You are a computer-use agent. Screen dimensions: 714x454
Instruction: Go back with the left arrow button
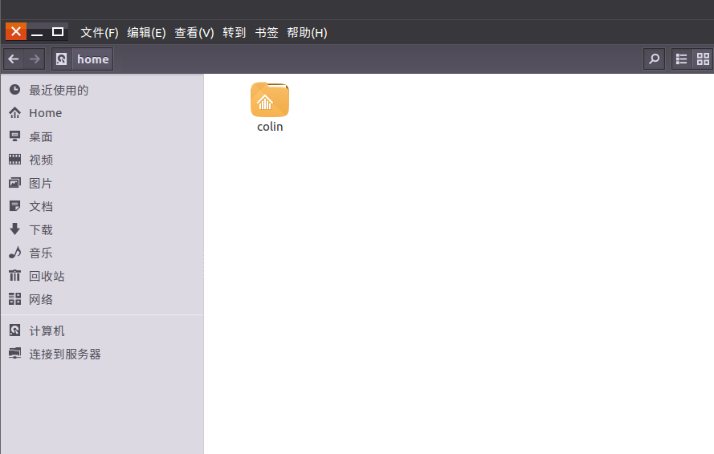pyautogui.click(x=14, y=59)
